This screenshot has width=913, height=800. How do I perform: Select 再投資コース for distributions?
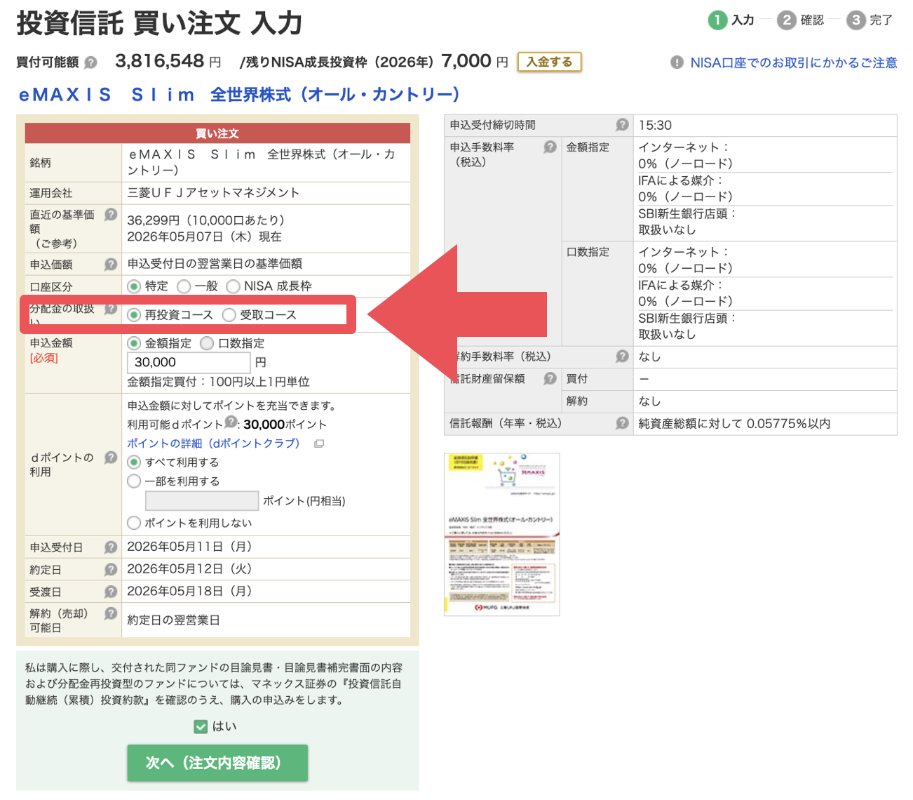click(x=134, y=315)
